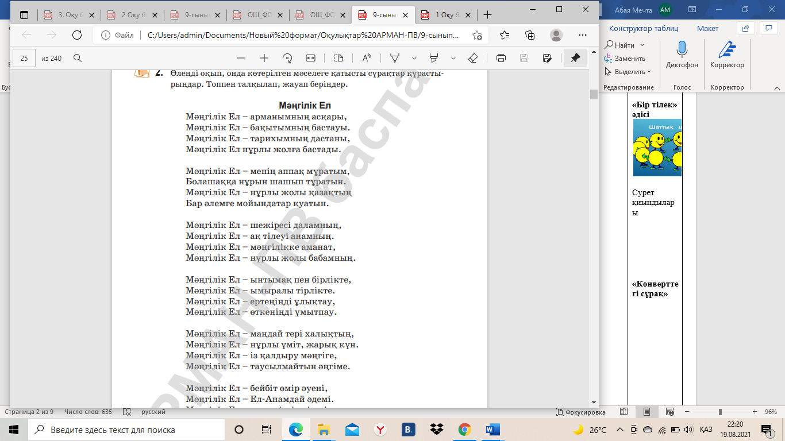This screenshot has width=785, height=441.
Task: Open Edge Favorites list
Action: 505,35
